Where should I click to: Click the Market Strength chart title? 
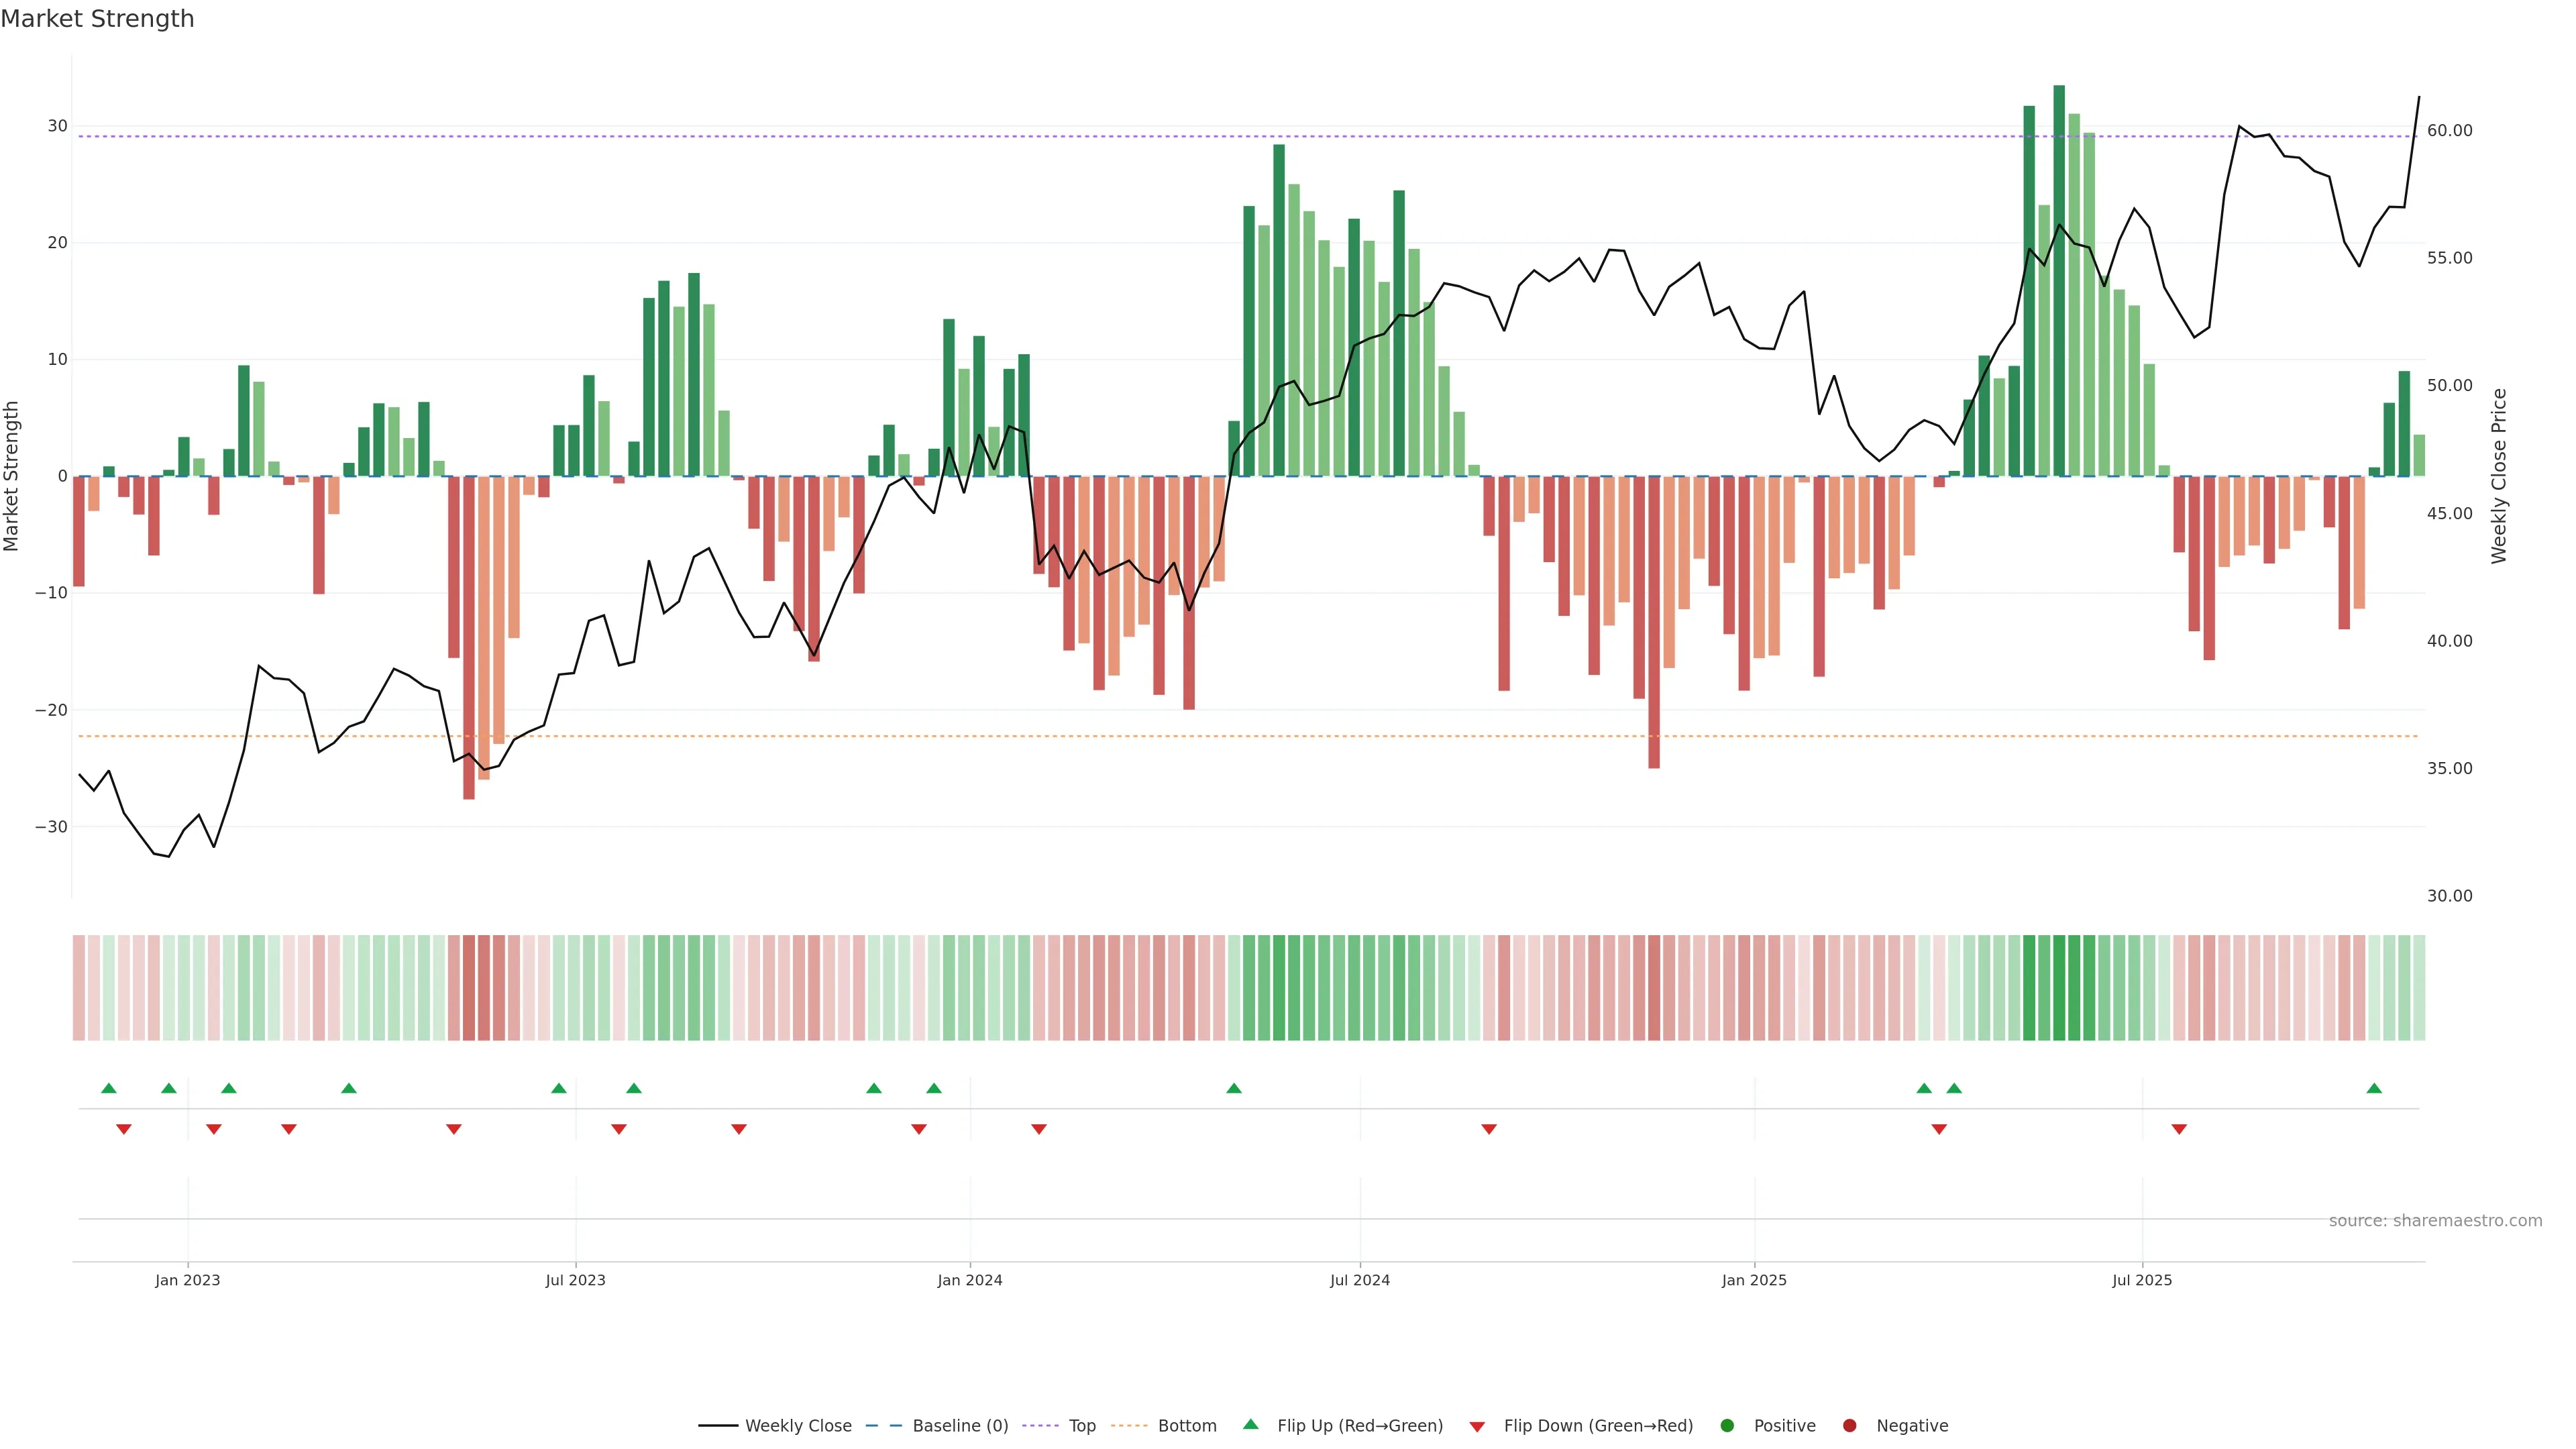(x=97, y=19)
